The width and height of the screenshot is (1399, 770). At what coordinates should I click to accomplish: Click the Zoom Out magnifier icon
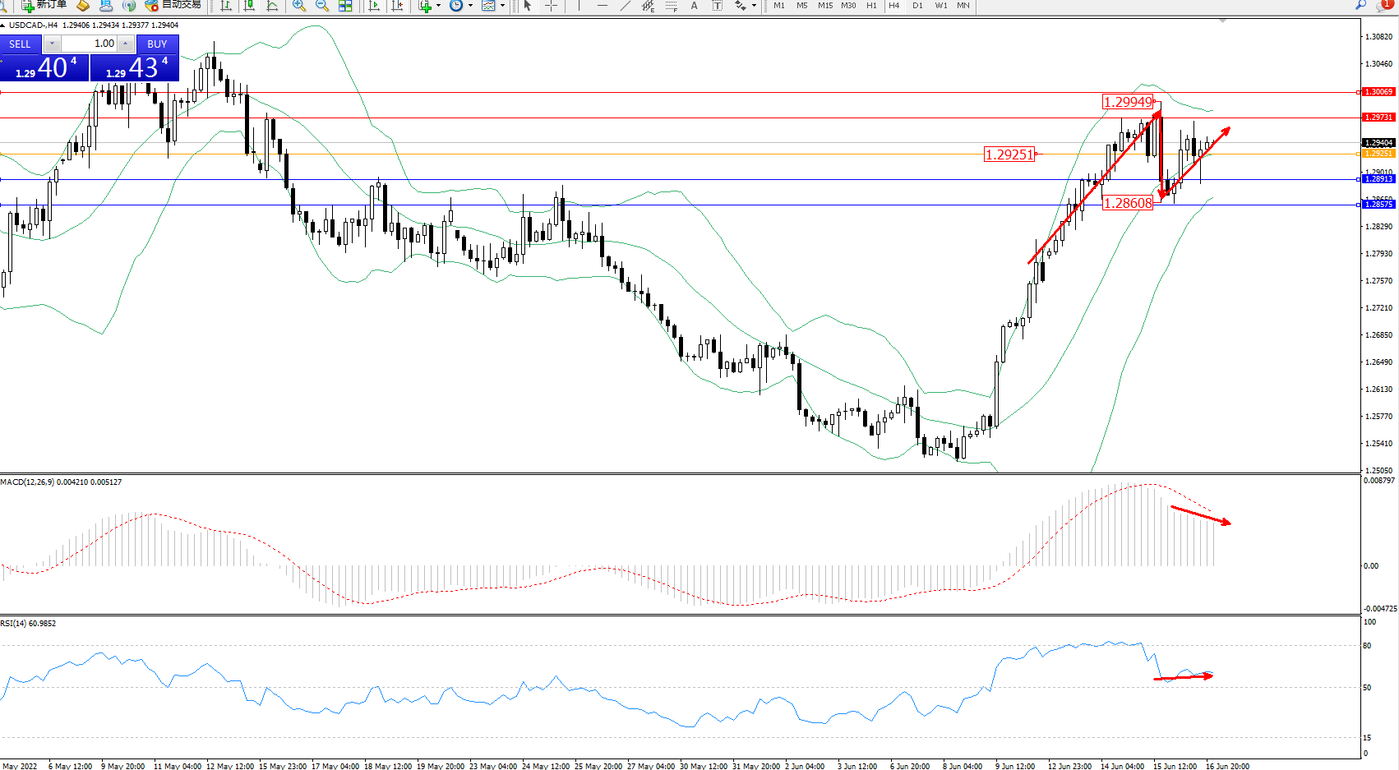(322, 6)
